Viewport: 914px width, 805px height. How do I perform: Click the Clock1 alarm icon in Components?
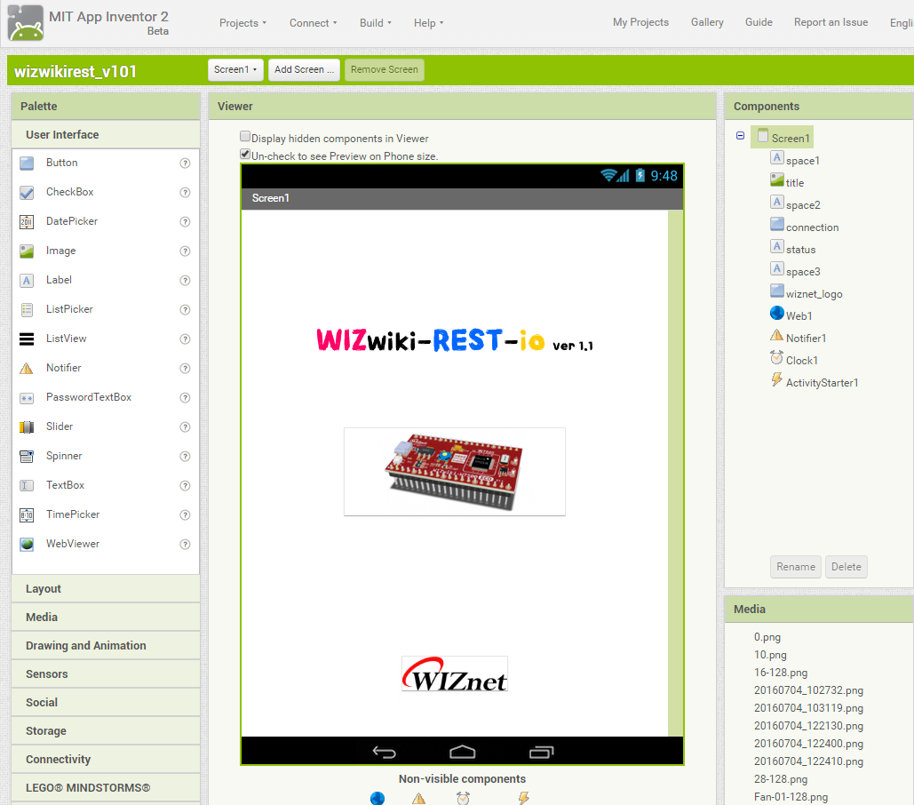(x=777, y=357)
